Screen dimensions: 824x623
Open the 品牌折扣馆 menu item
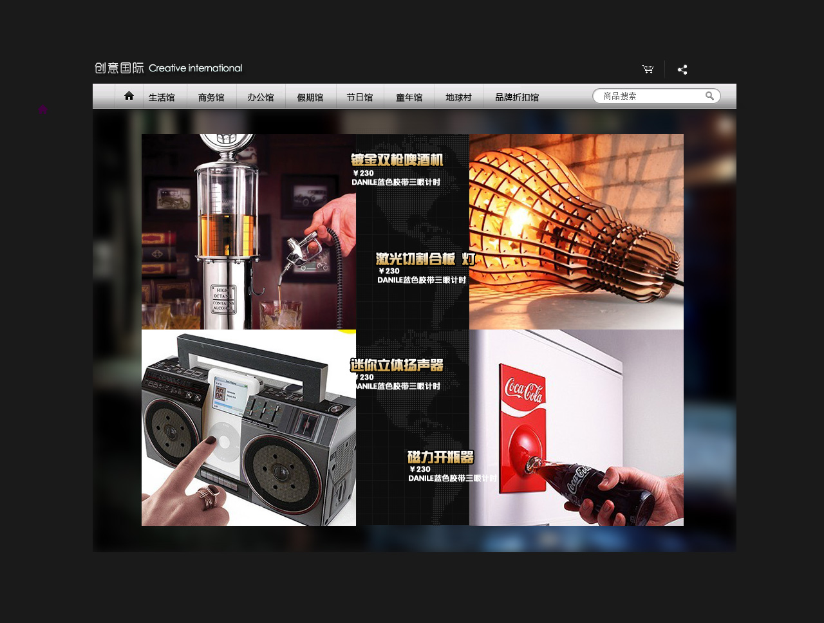517,97
